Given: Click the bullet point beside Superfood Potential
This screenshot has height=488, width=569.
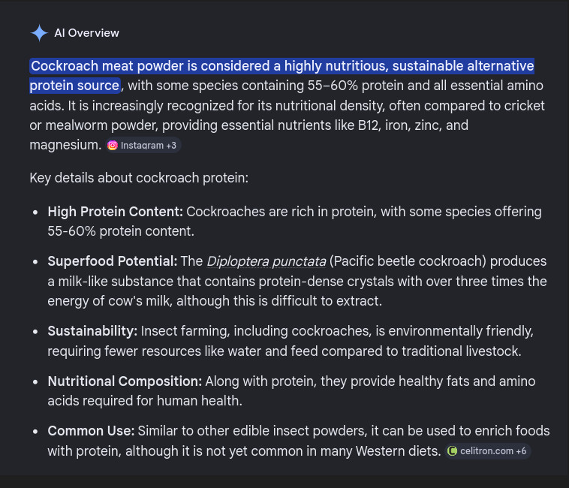Looking at the screenshot, I should click(x=35, y=262).
